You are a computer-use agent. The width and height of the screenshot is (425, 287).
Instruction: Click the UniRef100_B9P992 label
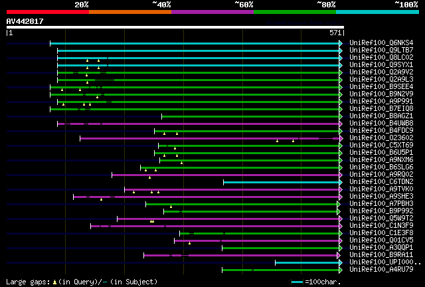pos(381,211)
